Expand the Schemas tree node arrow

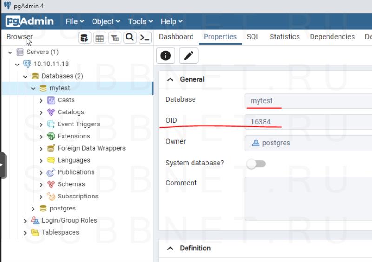click(x=41, y=184)
